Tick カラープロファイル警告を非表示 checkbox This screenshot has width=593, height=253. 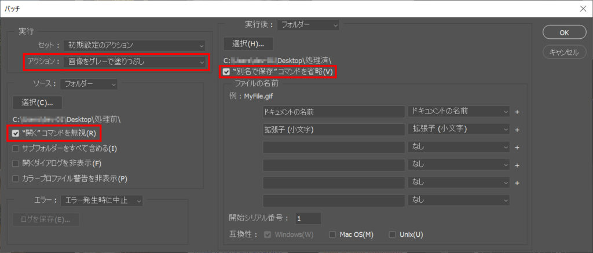pos(16,178)
